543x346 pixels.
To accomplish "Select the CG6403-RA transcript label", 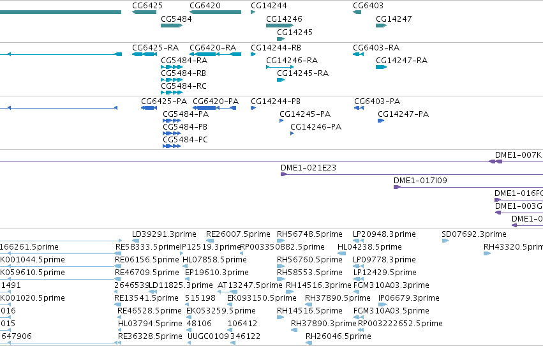I will (x=376, y=48).
